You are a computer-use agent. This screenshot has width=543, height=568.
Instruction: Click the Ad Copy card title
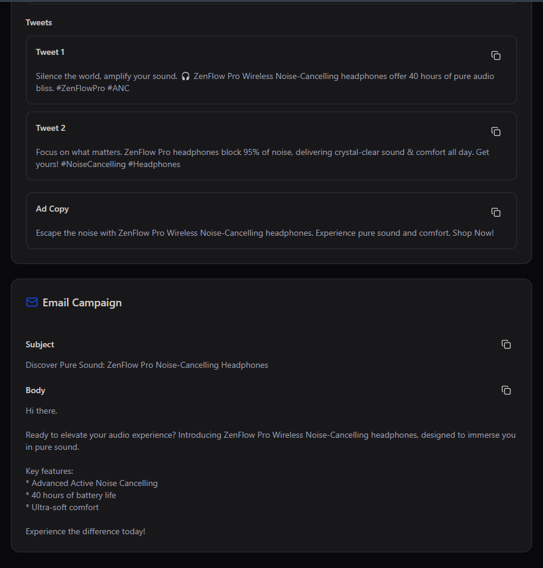pos(52,209)
